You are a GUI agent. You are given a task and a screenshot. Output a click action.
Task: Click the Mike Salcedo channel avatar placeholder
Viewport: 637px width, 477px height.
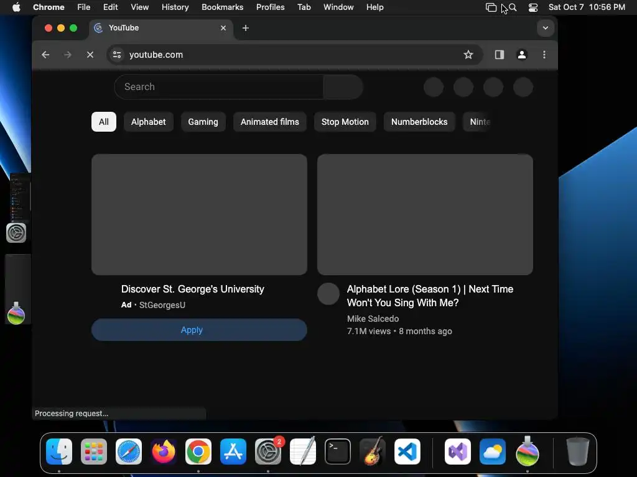click(328, 294)
